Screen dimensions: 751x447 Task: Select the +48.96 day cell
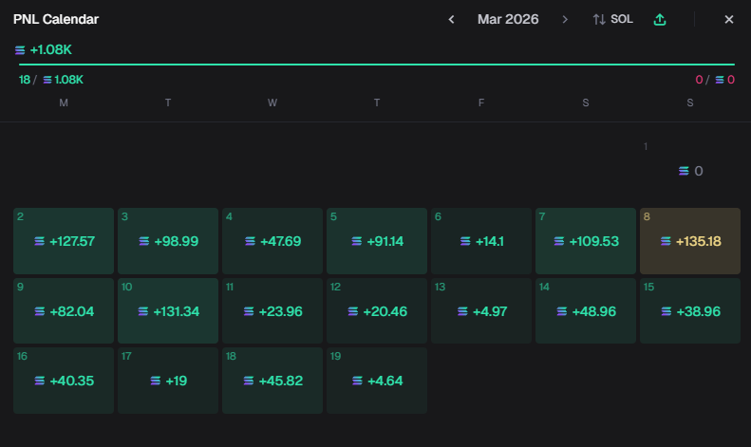pos(586,310)
